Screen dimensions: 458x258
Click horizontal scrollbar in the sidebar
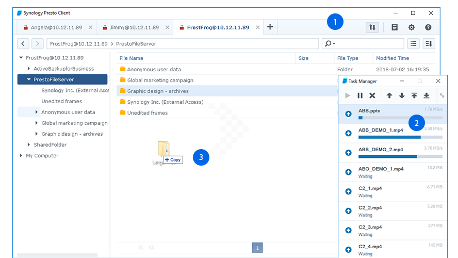click(57, 255)
